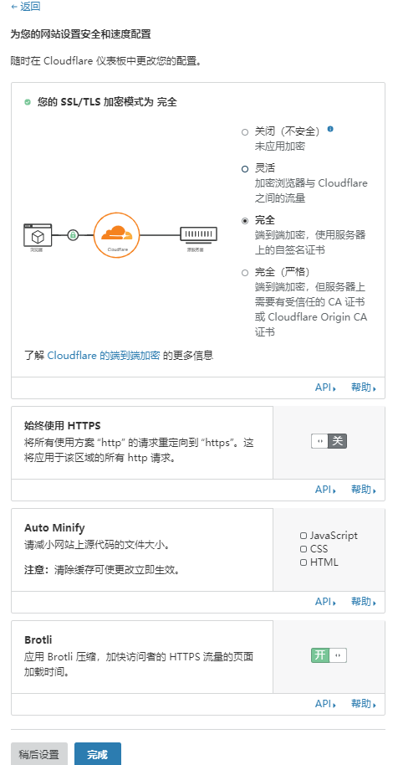The width and height of the screenshot is (398, 765).
Task: Check the CSS Auto Minify option
Action: pos(304,549)
